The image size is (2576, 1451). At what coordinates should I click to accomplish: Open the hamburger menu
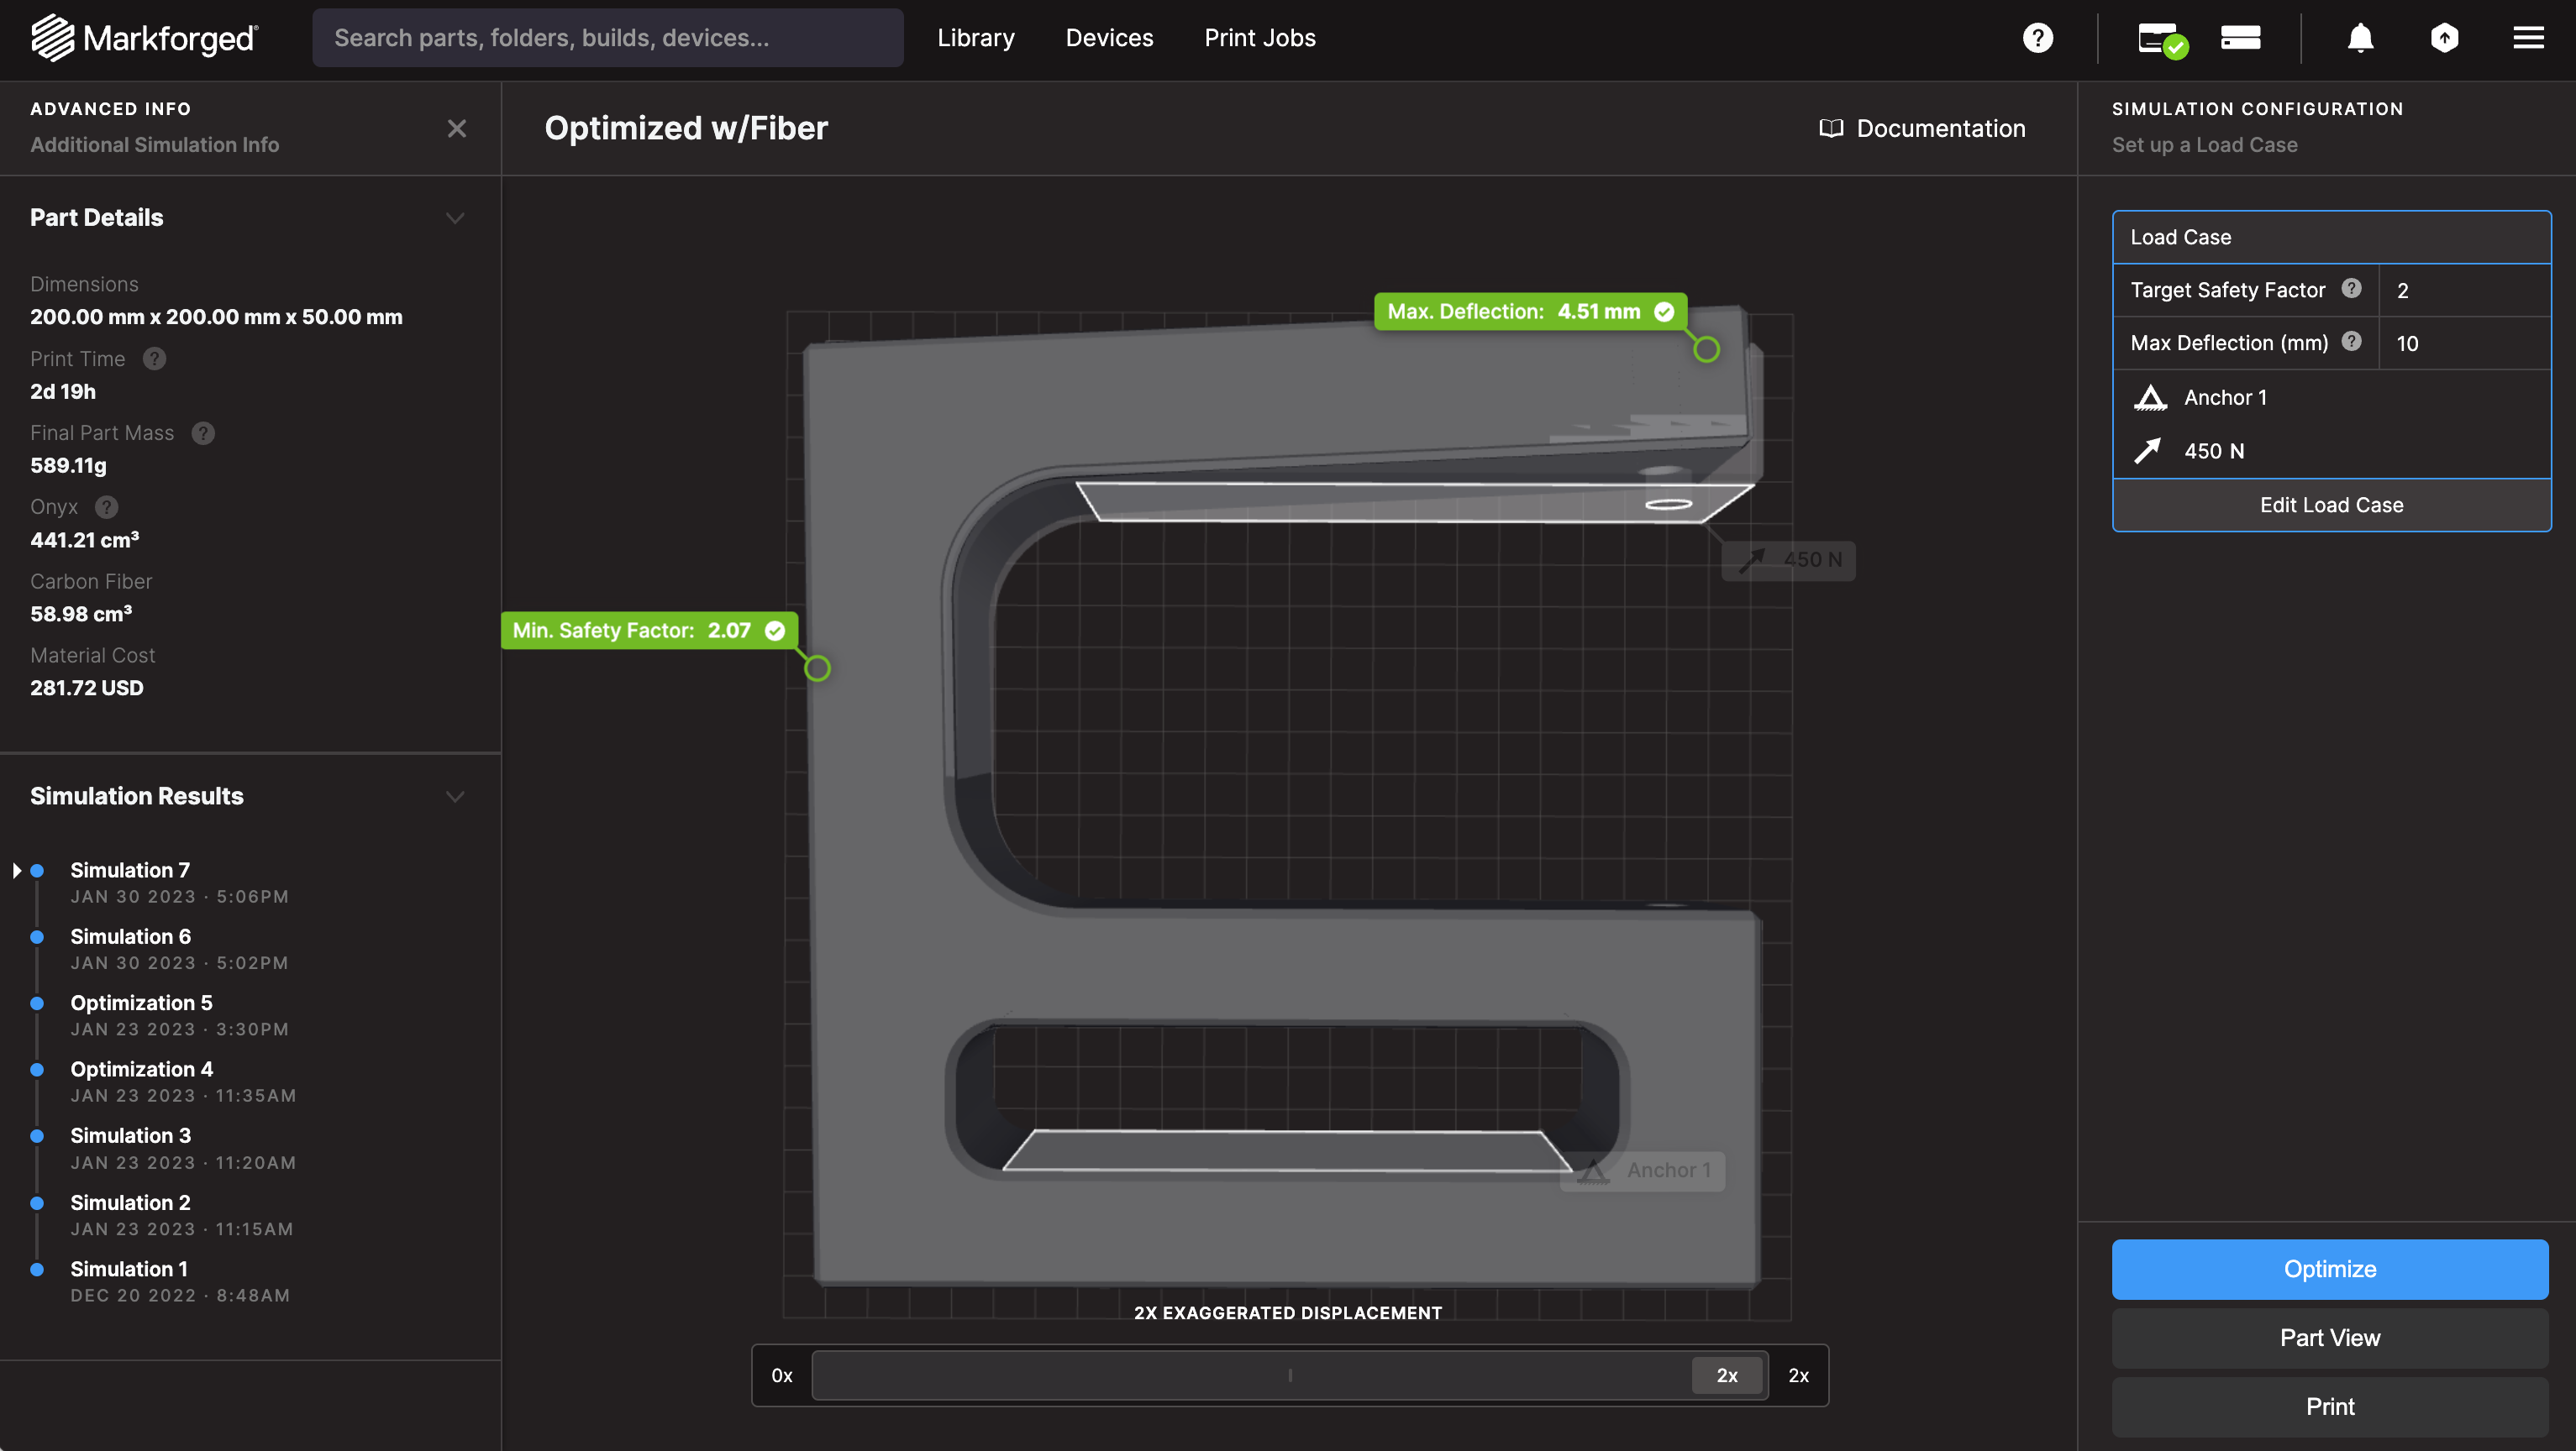2528,38
